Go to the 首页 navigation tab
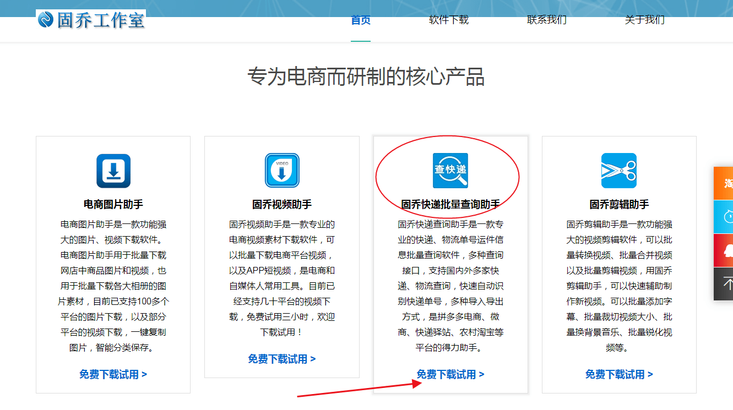Viewport: 733px width, 410px height. (x=361, y=20)
